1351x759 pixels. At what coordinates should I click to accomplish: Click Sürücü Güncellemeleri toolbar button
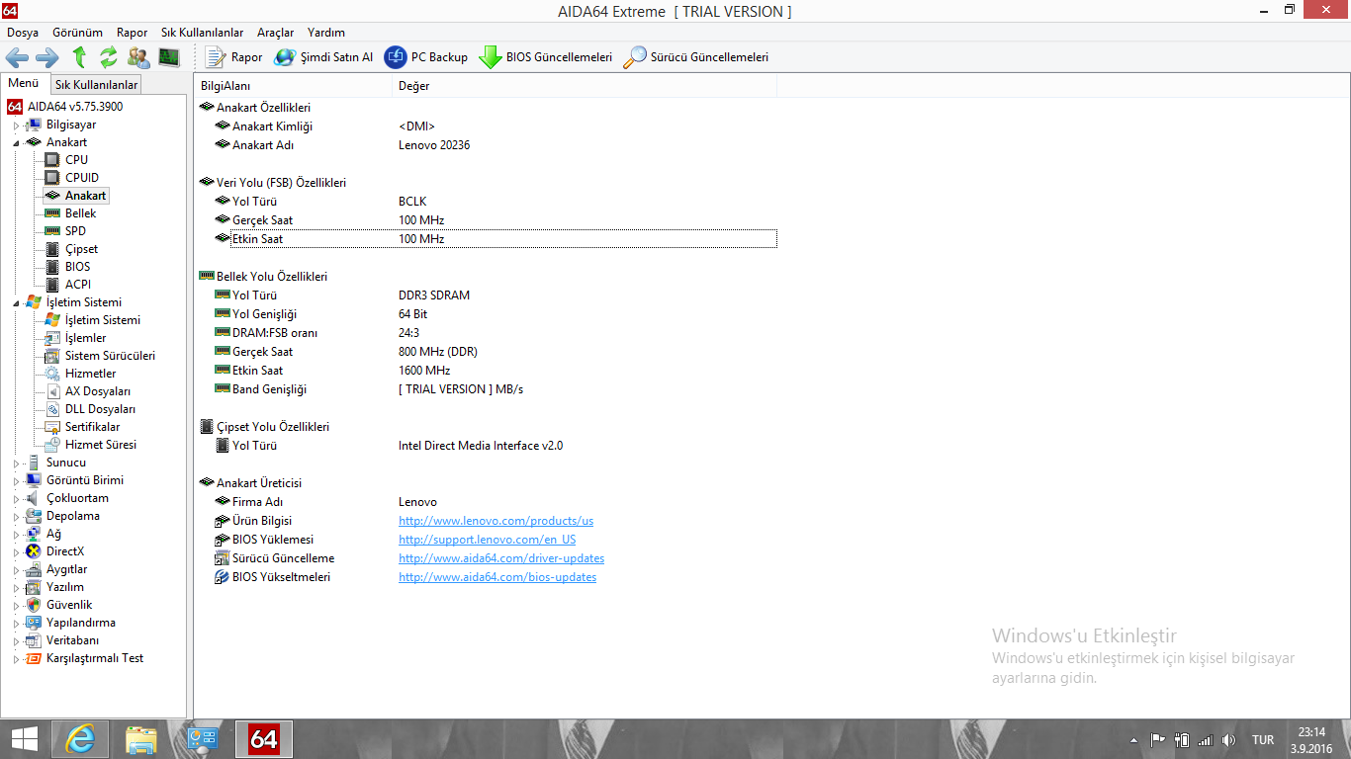coord(695,57)
